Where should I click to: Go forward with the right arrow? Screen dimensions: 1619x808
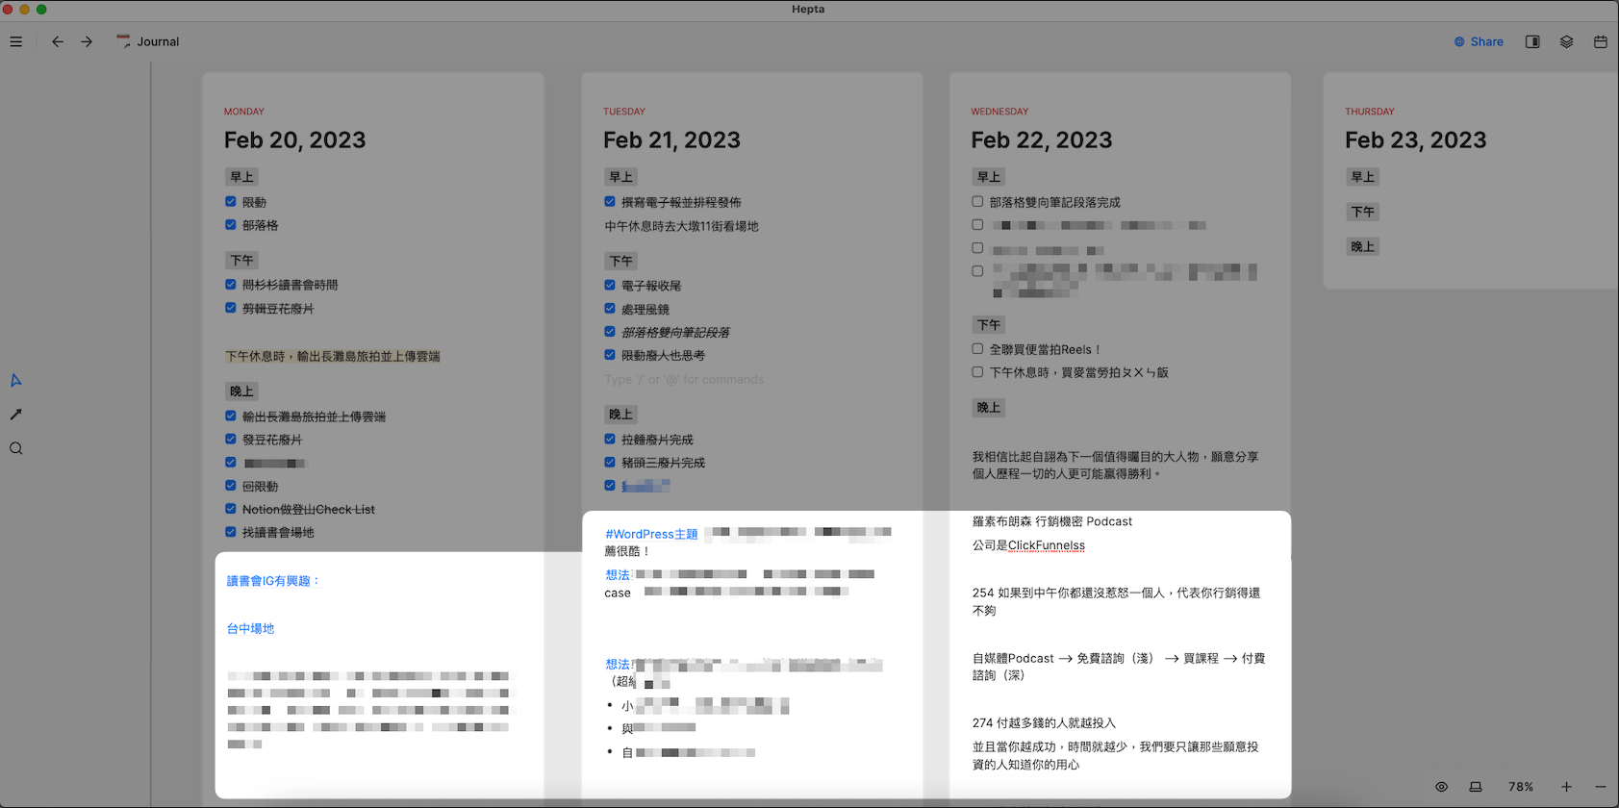point(87,41)
